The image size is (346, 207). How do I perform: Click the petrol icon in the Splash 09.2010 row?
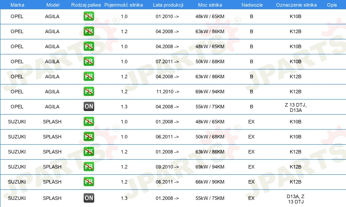pyautogui.click(x=88, y=167)
